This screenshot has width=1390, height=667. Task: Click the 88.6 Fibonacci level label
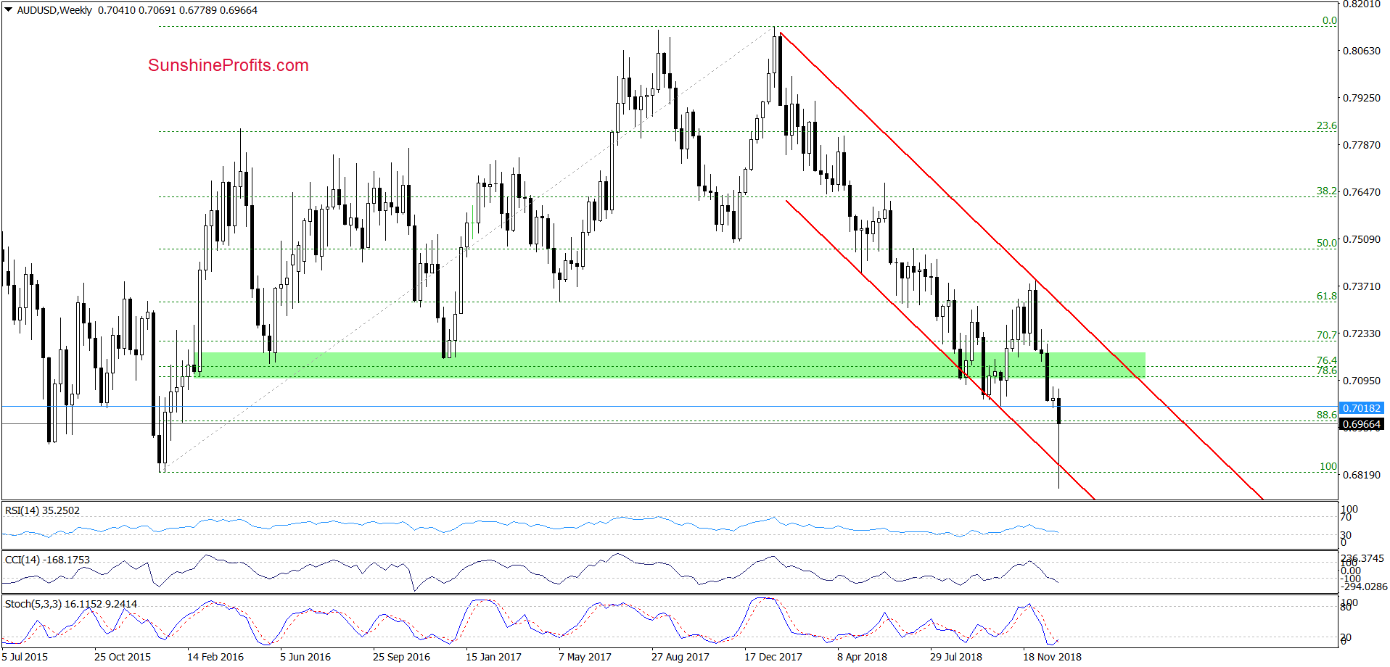click(1327, 415)
